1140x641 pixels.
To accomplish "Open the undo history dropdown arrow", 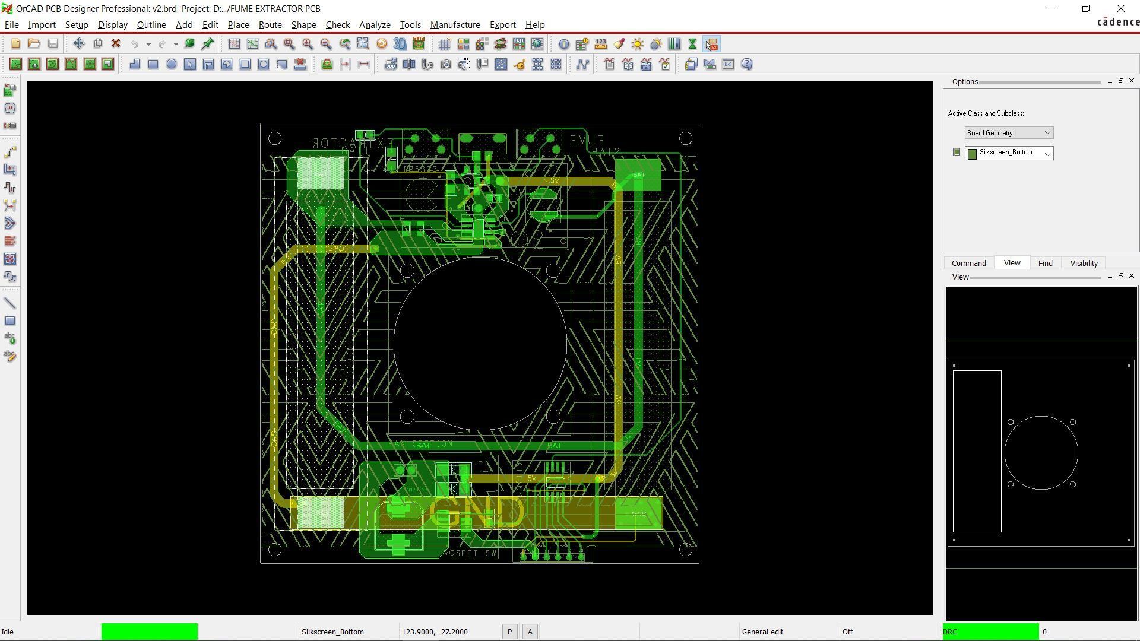I will tap(148, 44).
